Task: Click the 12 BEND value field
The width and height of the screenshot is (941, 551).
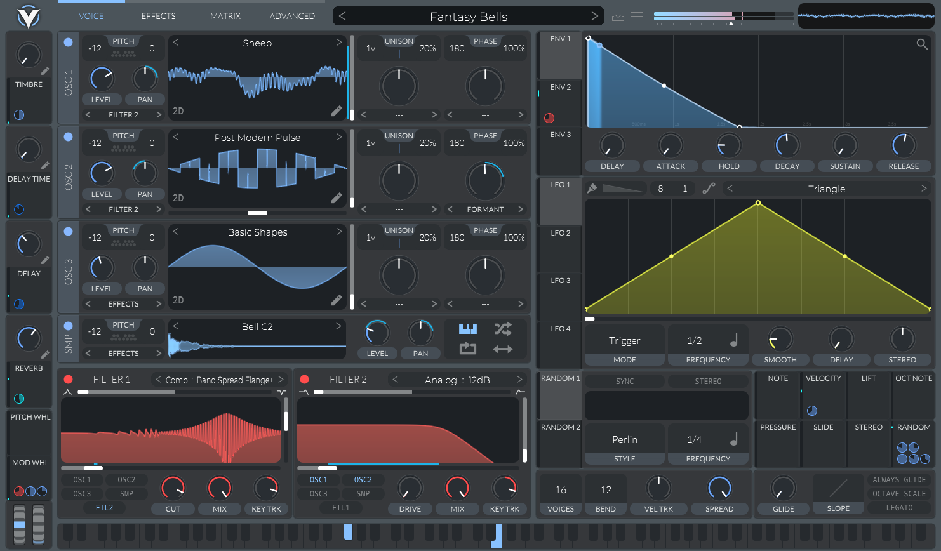Action: 606,490
